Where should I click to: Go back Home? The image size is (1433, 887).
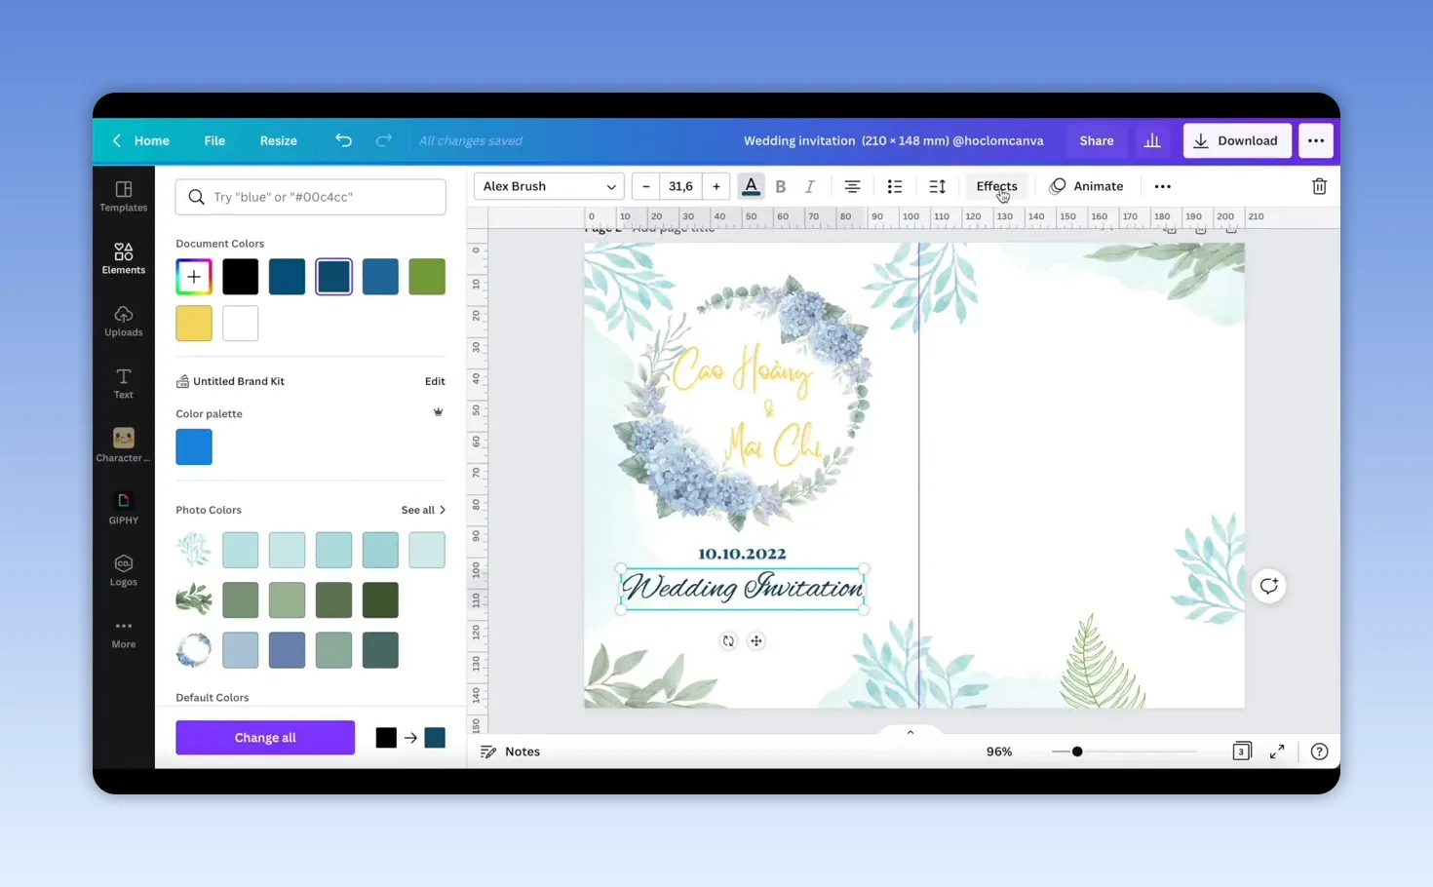[141, 140]
